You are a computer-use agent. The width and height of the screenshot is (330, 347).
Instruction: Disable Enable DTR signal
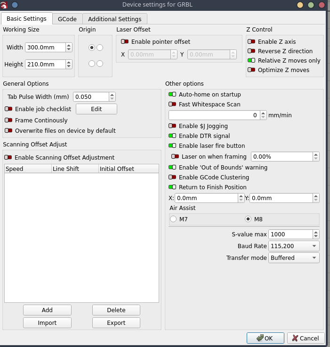[172, 136]
